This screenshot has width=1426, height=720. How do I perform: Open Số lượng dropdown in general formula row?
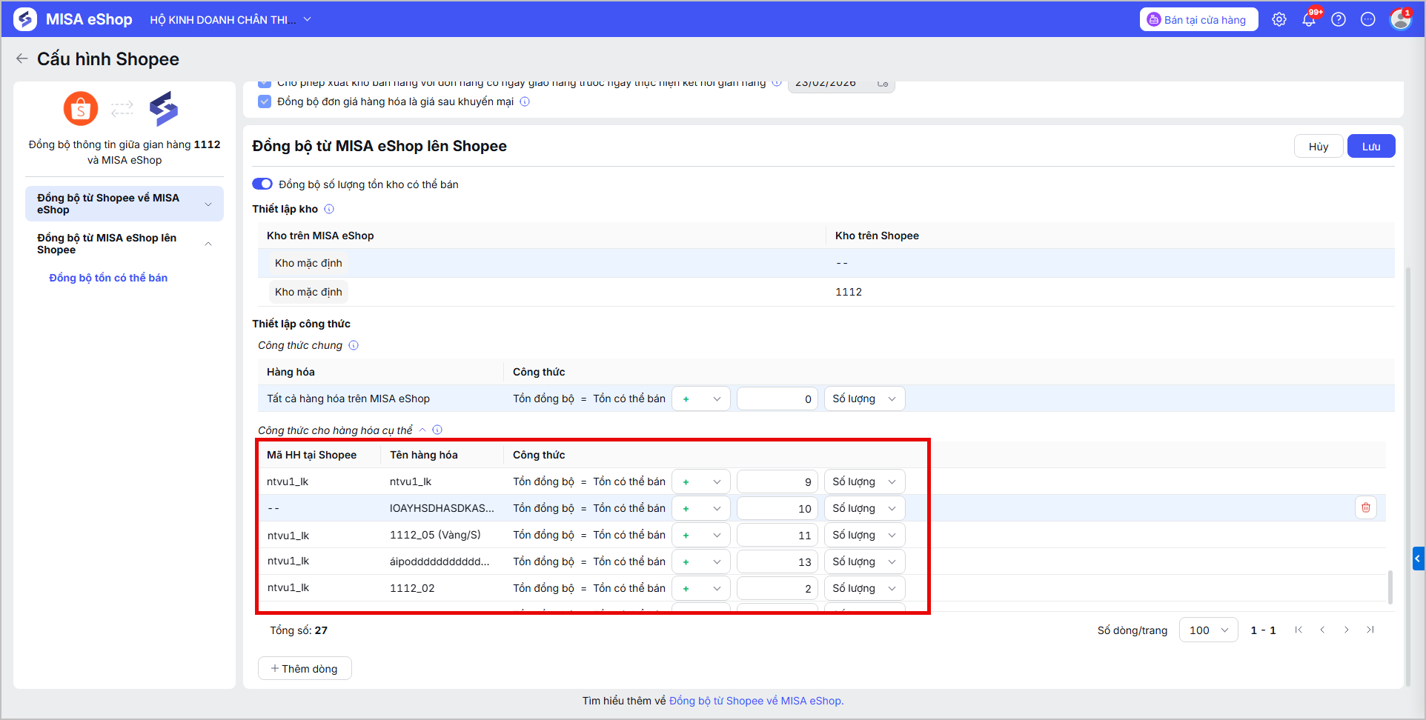click(x=864, y=399)
